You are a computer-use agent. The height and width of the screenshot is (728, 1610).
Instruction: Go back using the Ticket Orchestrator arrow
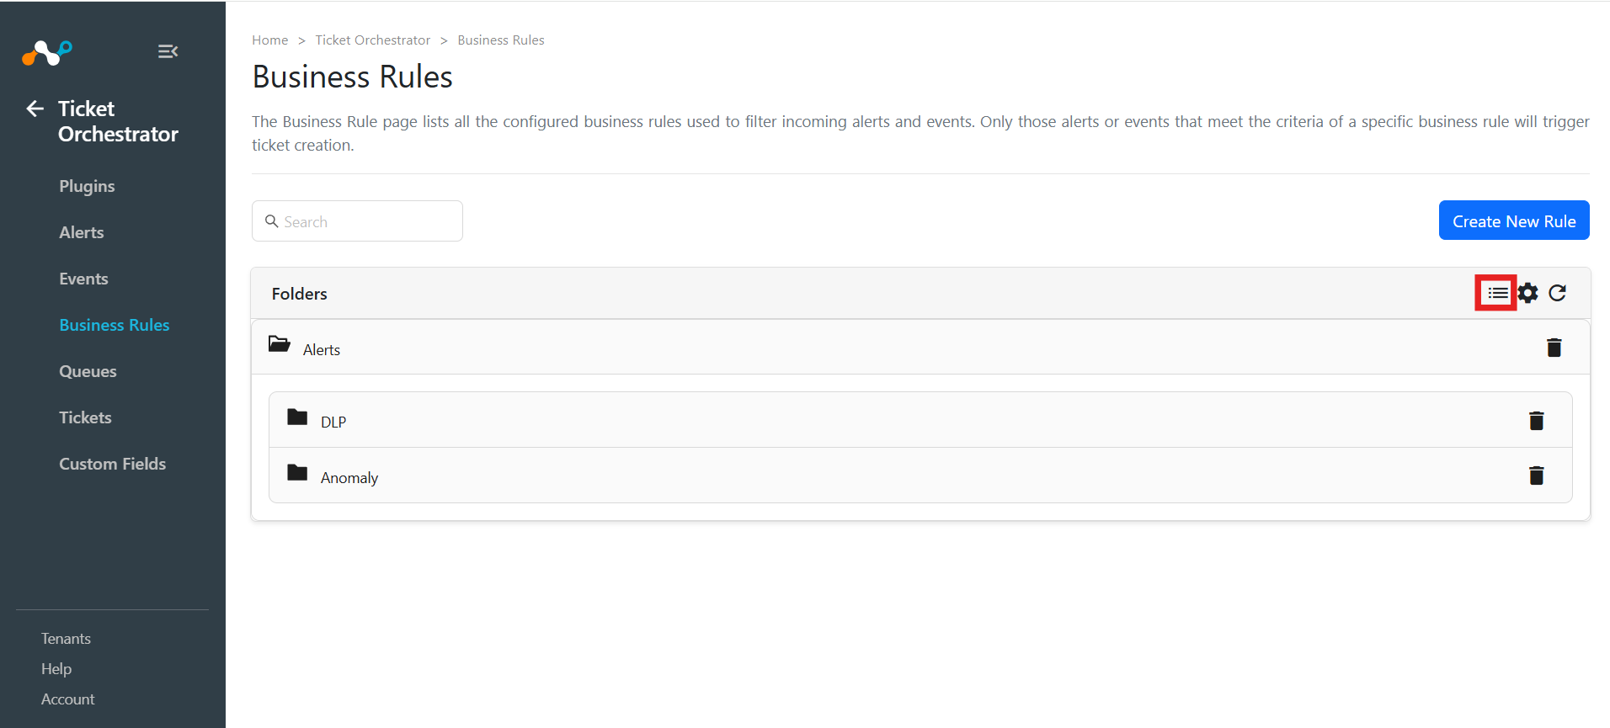click(x=35, y=109)
